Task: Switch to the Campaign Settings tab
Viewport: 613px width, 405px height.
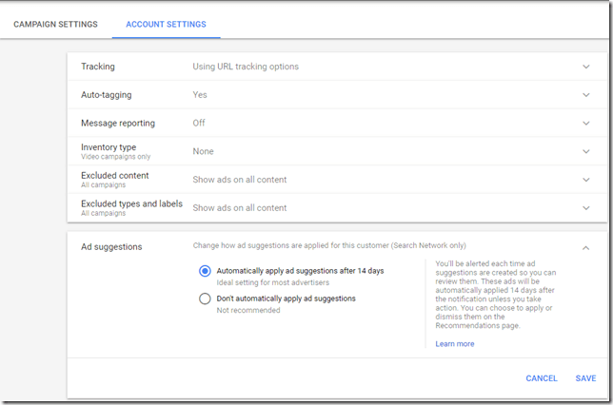Action: (55, 24)
